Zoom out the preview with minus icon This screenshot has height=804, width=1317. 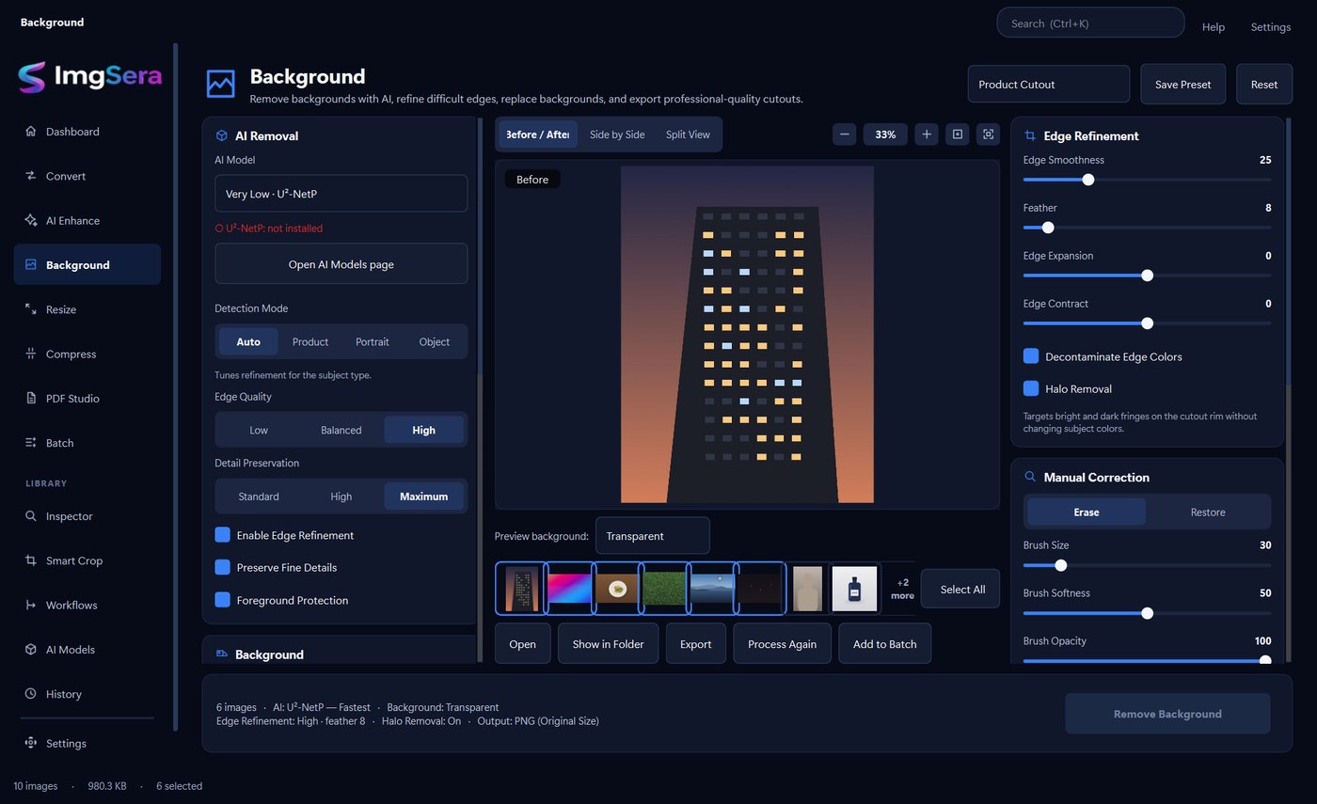pyautogui.click(x=845, y=134)
